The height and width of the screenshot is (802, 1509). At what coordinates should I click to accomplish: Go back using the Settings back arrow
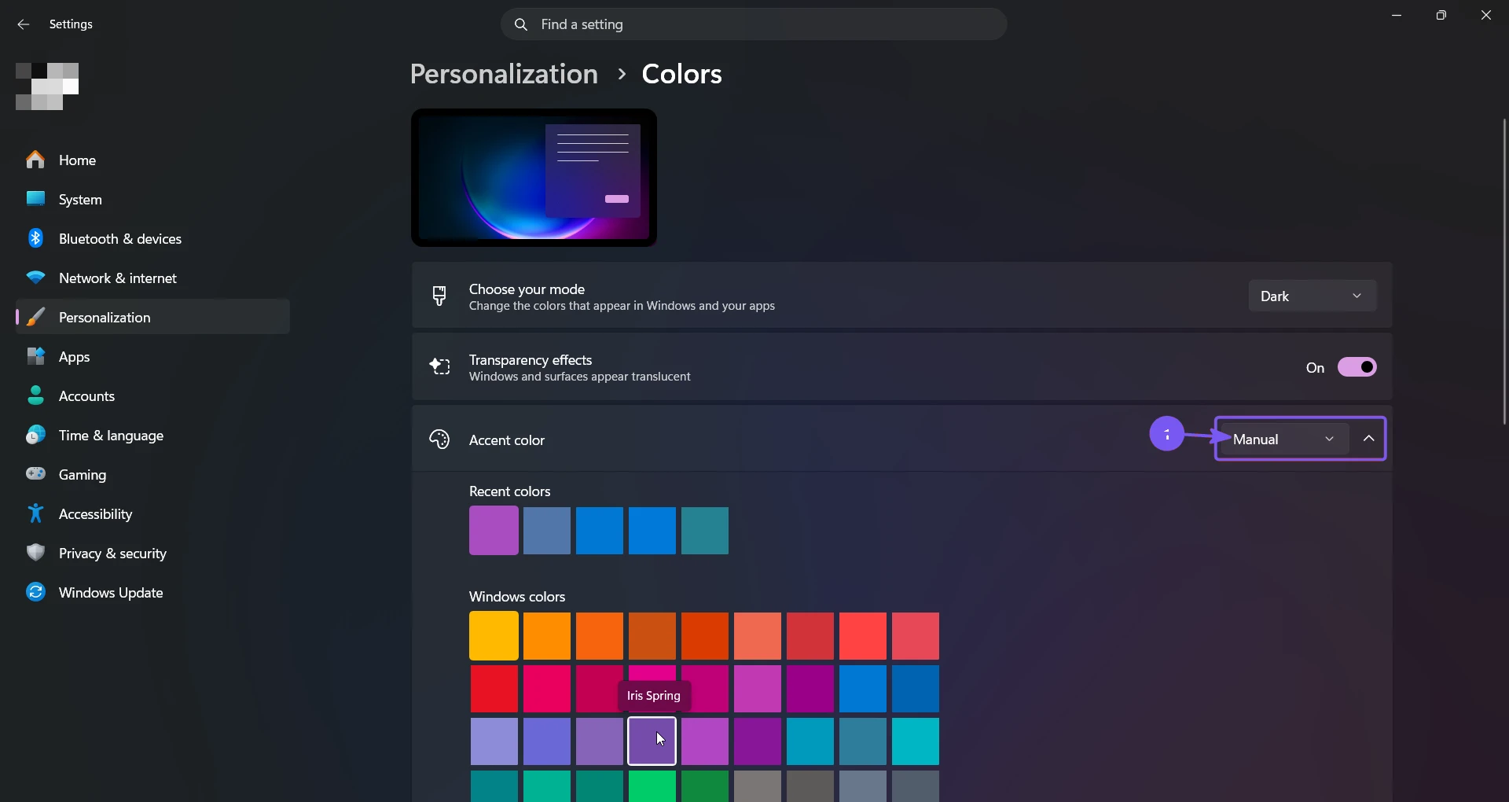pyautogui.click(x=24, y=24)
